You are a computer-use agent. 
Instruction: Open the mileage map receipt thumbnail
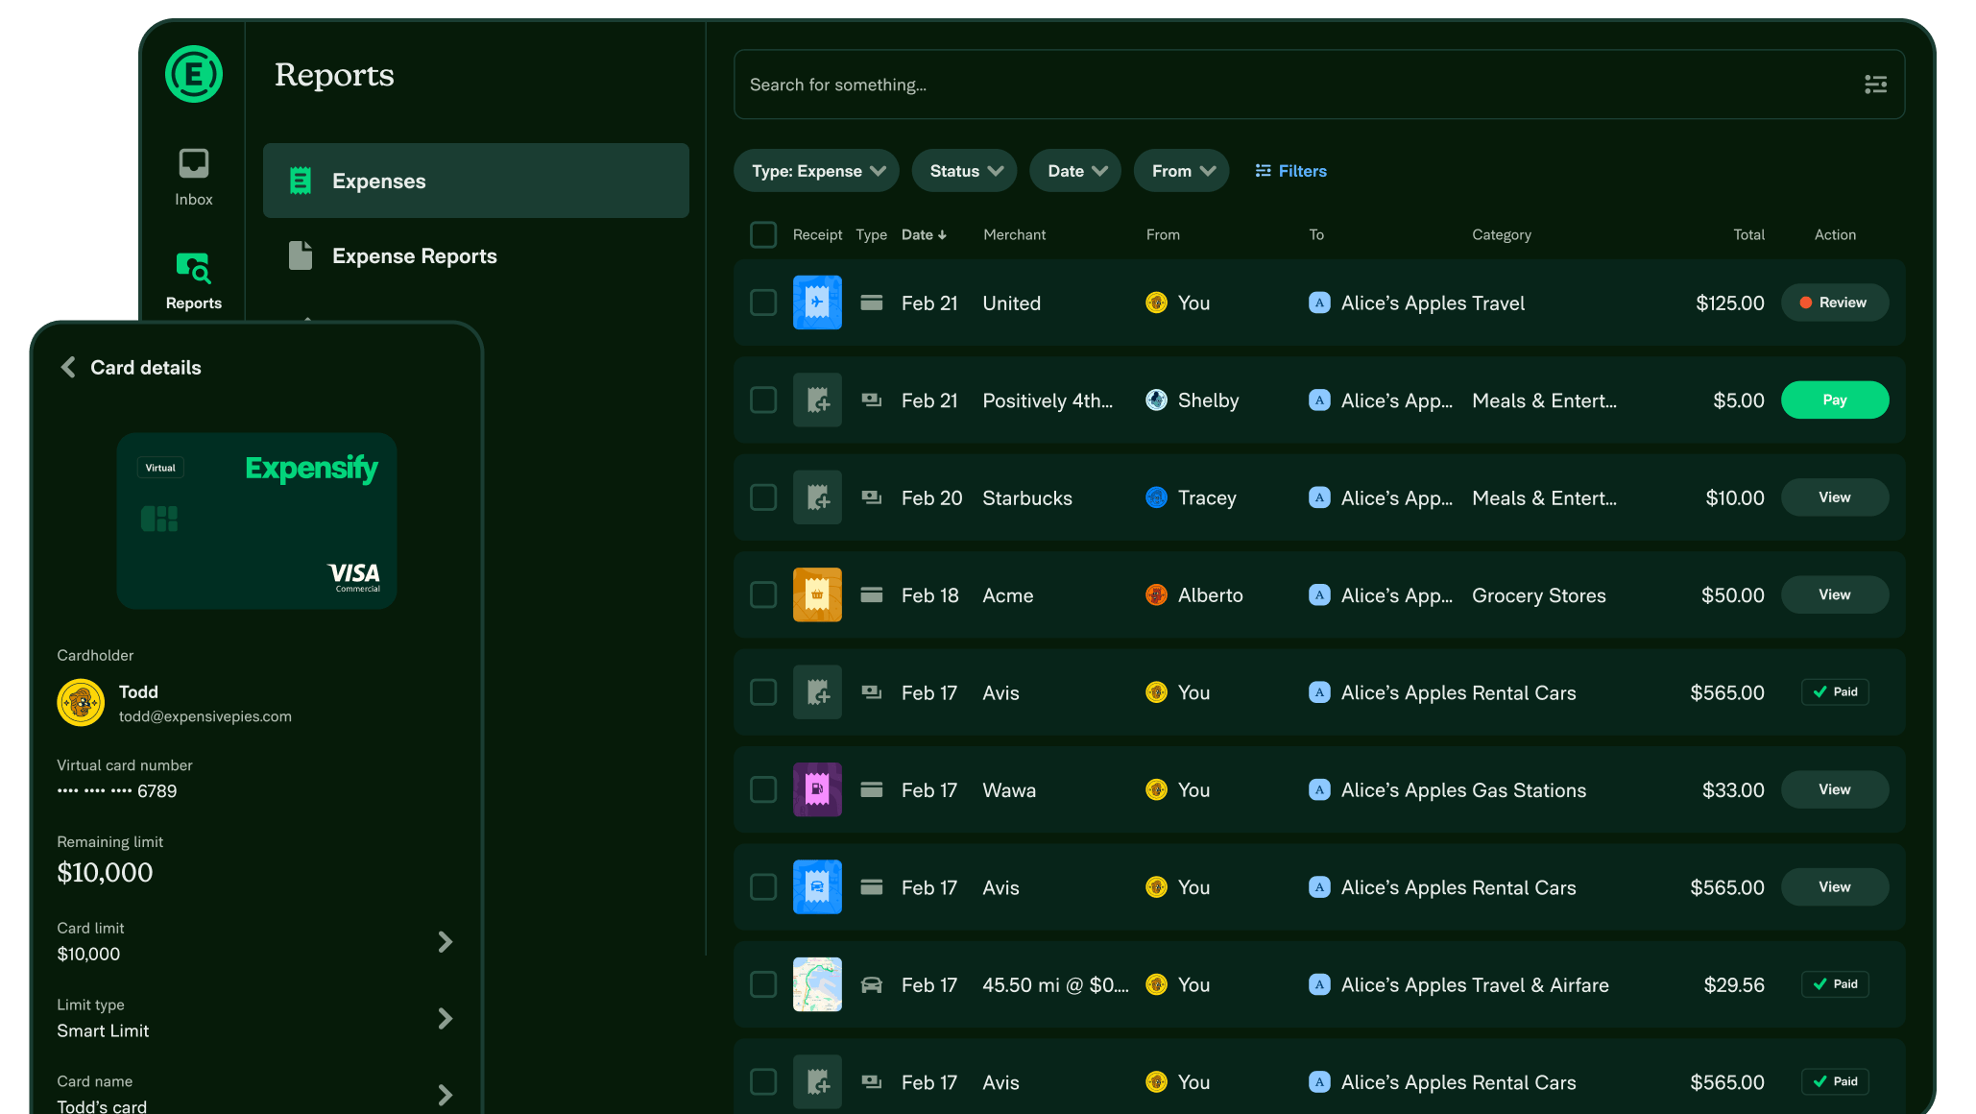click(x=817, y=984)
